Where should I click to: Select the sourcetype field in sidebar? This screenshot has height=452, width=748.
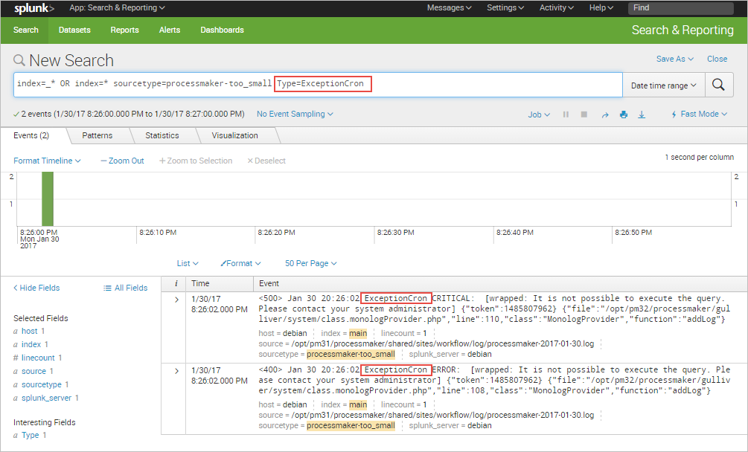point(42,384)
